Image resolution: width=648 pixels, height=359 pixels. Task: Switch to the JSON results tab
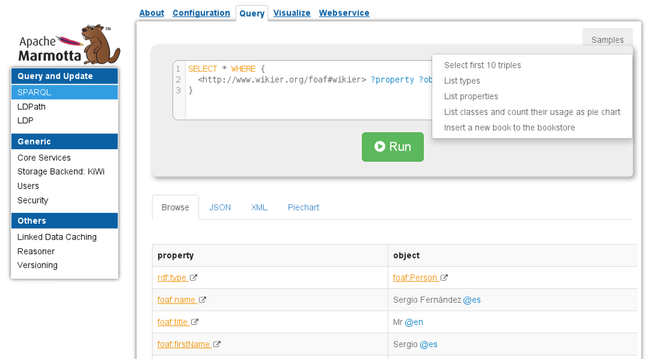point(220,207)
